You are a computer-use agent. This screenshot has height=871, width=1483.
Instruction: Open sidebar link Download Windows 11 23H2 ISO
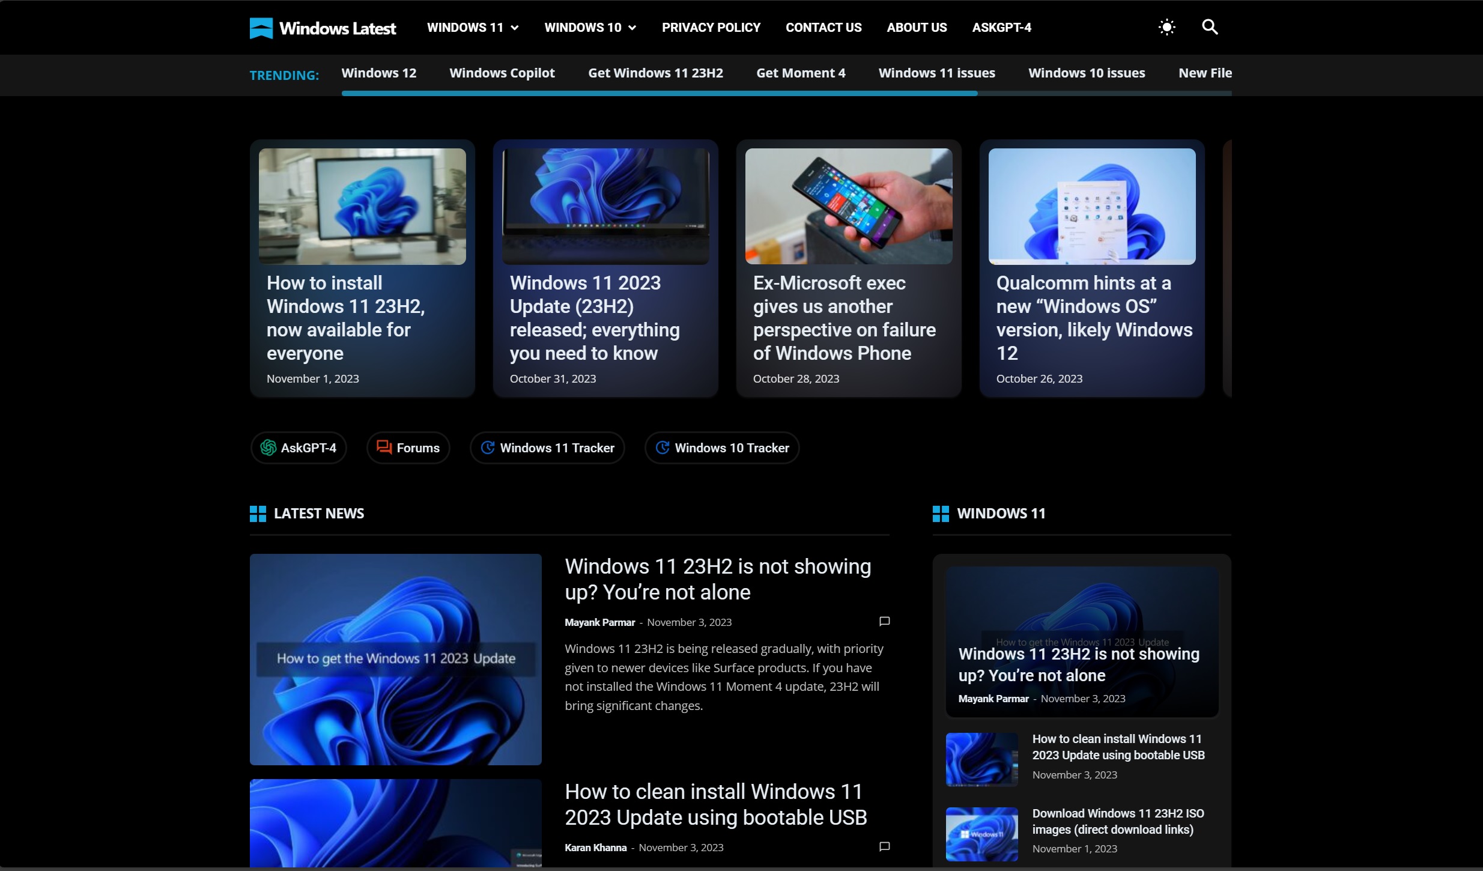(x=1118, y=821)
